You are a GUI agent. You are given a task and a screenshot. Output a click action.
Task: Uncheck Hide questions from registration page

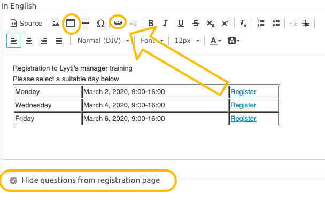click(14, 181)
